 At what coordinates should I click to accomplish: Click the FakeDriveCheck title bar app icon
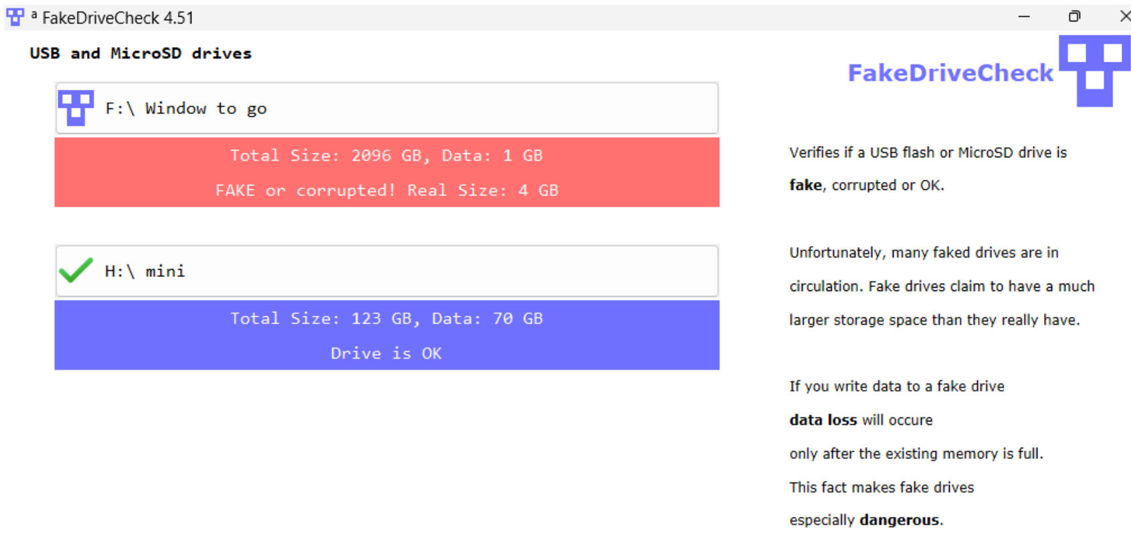(15, 17)
